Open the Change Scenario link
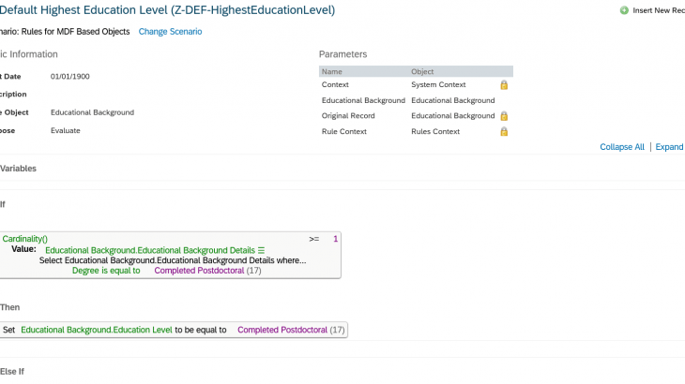 (171, 32)
